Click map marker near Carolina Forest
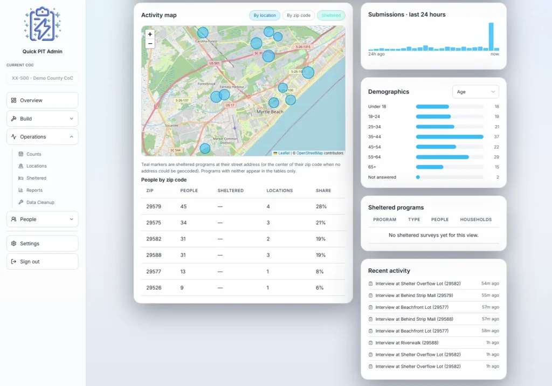This screenshot has height=386, width=552. (x=203, y=33)
